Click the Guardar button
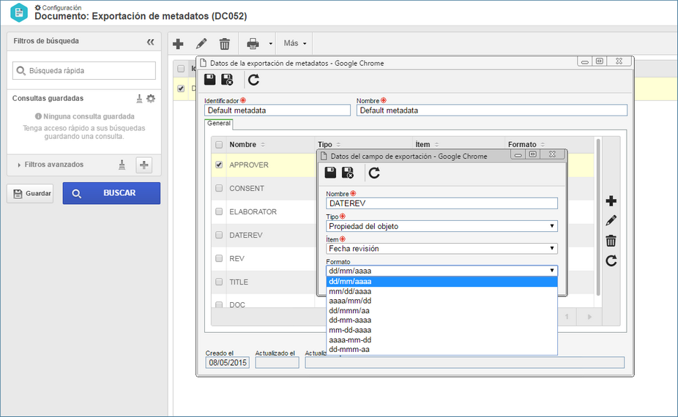This screenshot has width=678, height=417. click(30, 193)
